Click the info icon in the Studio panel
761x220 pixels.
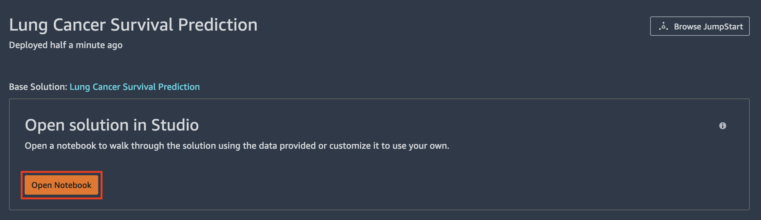(723, 126)
